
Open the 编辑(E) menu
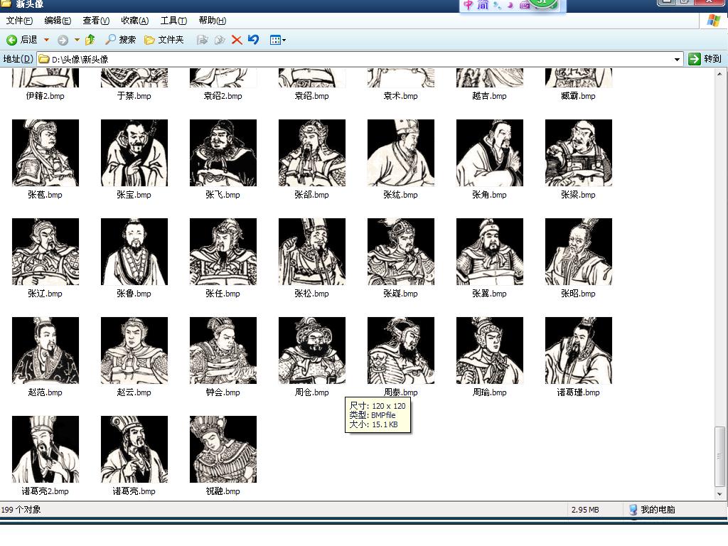click(x=58, y=21)
